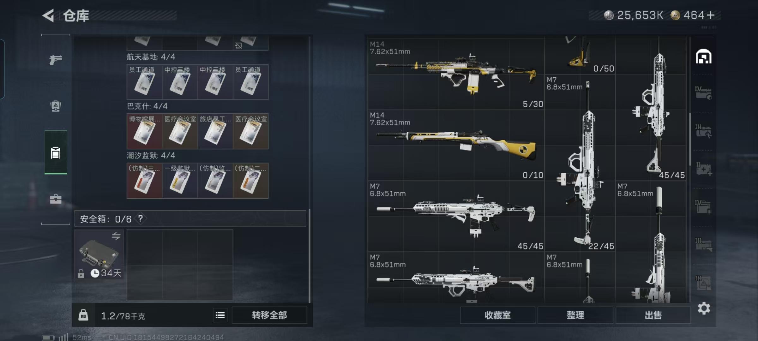Click the swap arrows on the safe case

coord(116,236)
